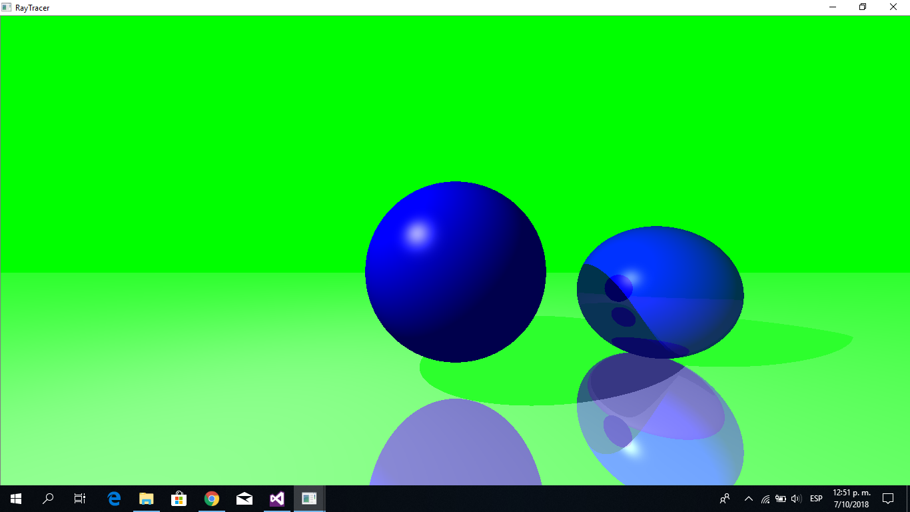910x512 pixels.
Task: Click the battery status icon
Action: click(x=781, y=499)
